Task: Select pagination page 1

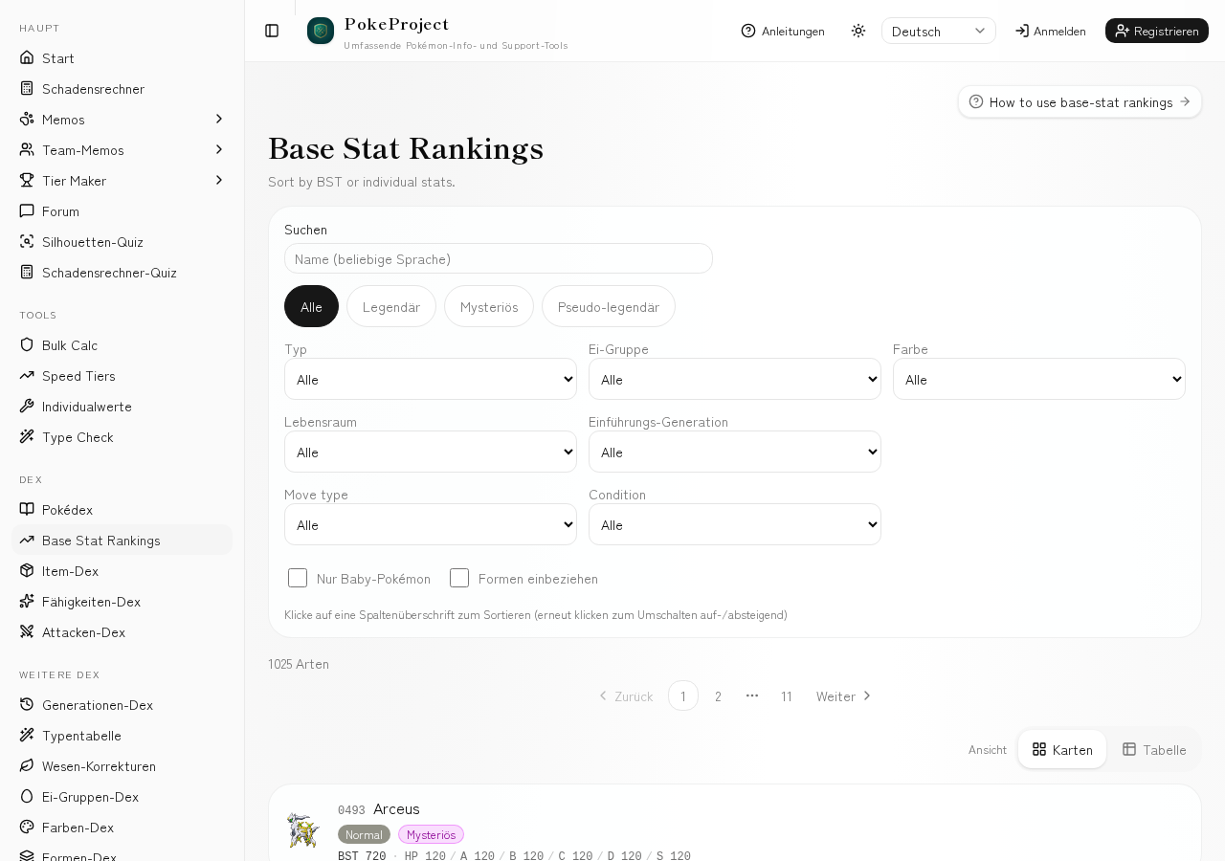Action: click(683, 695)
